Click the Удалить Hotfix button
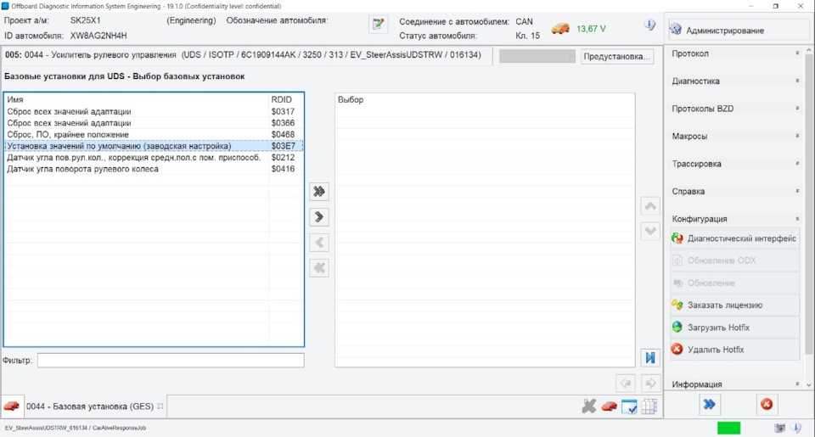815x437 pixels. [735, 350]
